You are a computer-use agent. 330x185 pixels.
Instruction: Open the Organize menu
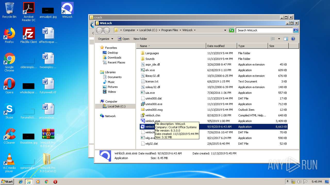[x=105, y=39]
